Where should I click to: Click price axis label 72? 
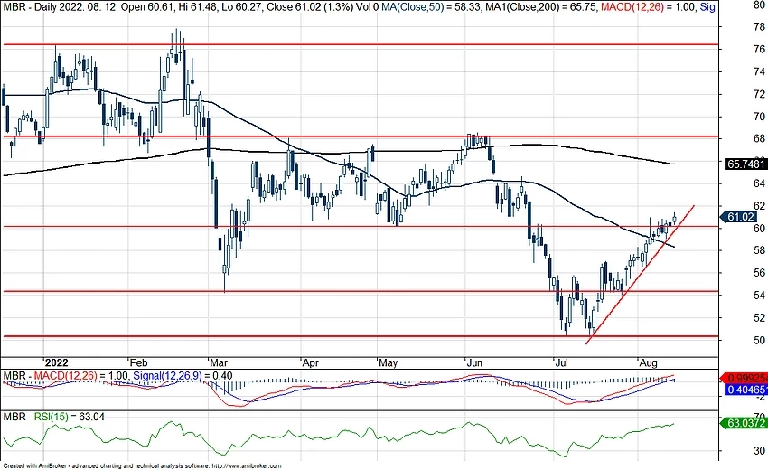point(760,94)
